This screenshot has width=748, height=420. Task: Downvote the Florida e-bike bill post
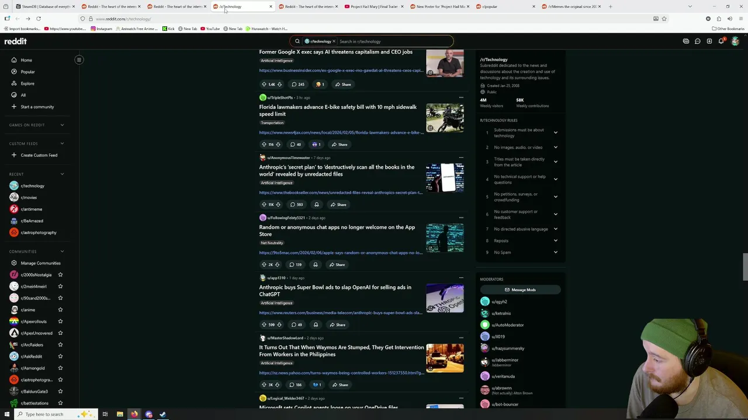pos(278,144)
